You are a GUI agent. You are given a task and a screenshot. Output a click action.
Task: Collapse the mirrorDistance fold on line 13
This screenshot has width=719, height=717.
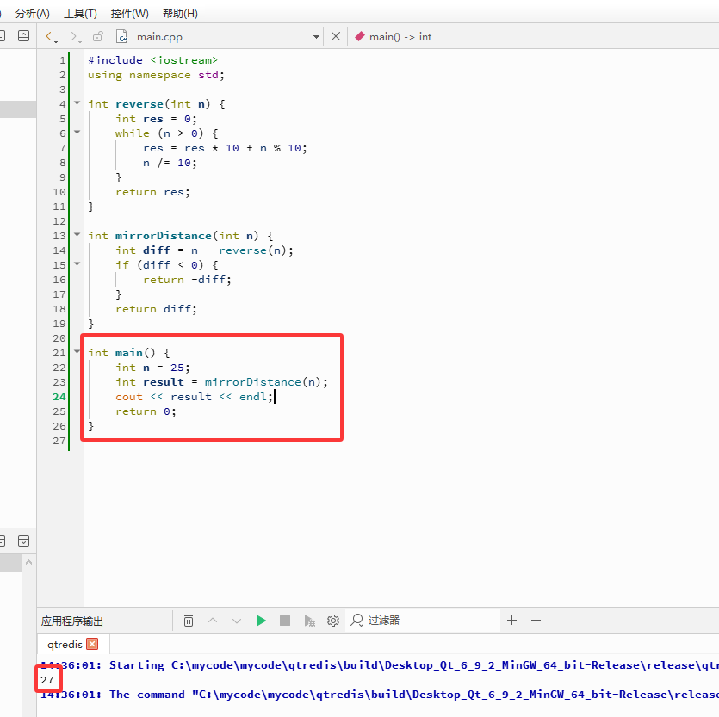click(x=77, y=235)
